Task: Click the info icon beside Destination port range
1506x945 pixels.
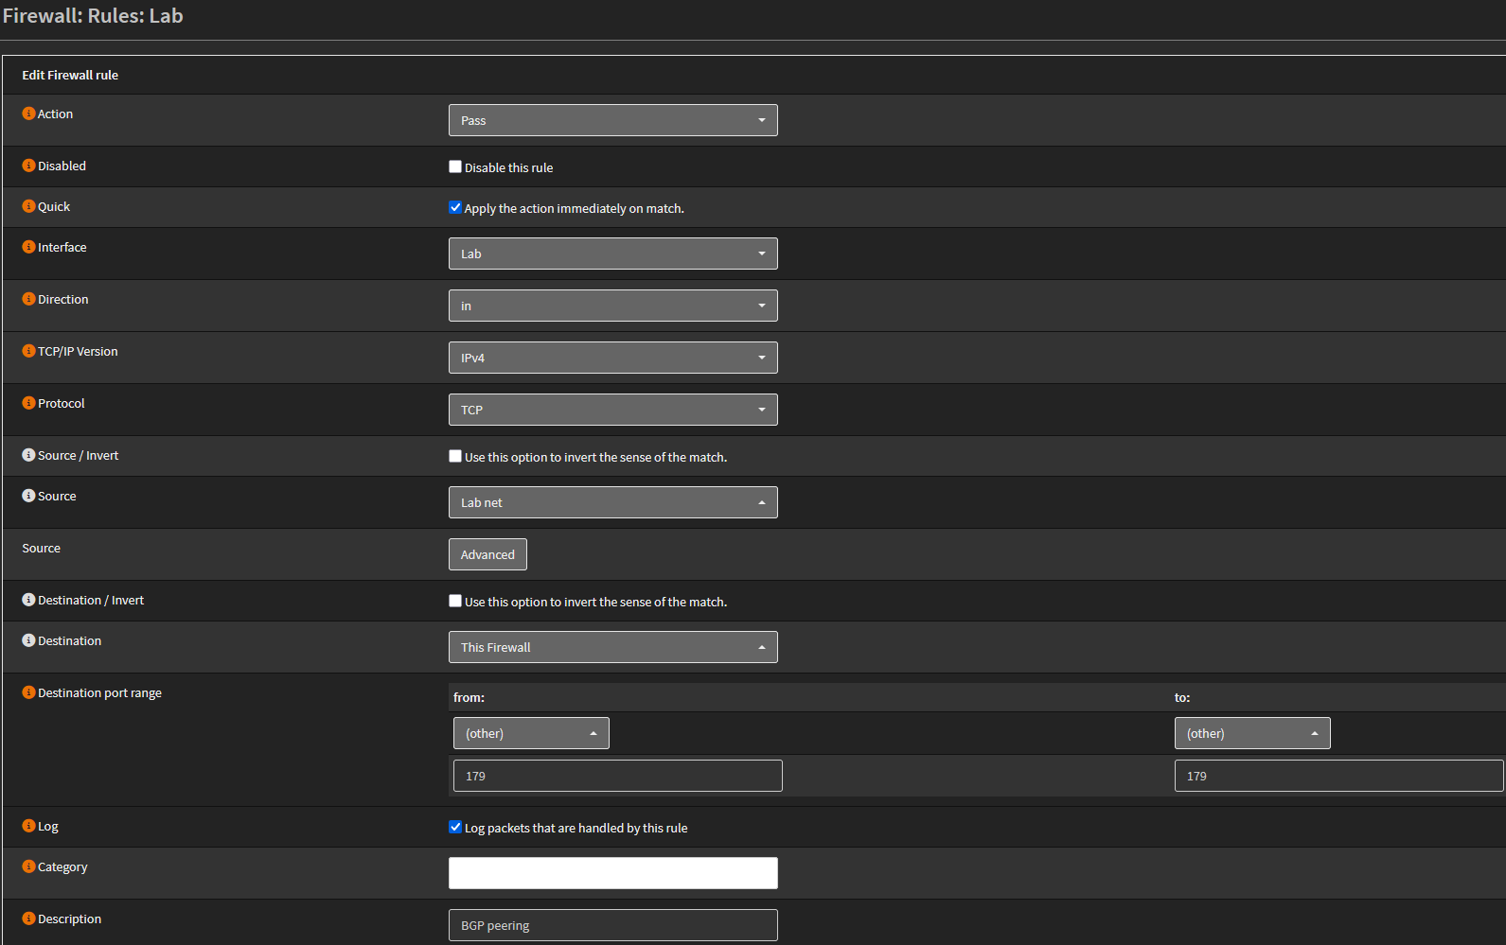Action: [28, 692]
